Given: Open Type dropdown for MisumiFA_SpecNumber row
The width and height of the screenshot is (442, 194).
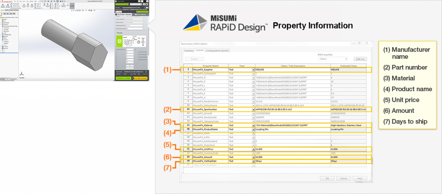Looking at the screenshot, I should (x=253, y=109).
